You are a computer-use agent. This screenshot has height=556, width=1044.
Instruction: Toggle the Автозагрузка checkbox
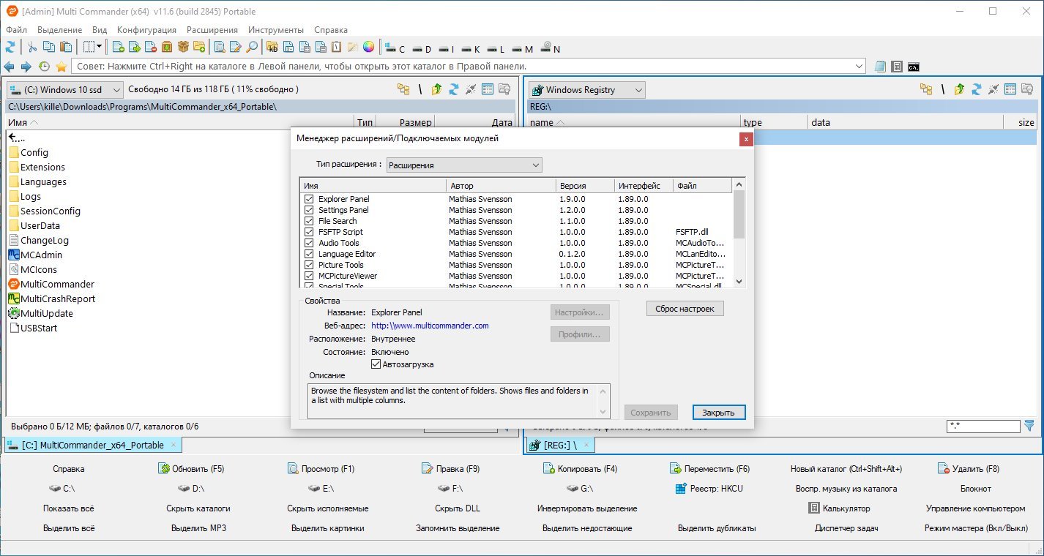pyautogui.click(x=376, y=364)
